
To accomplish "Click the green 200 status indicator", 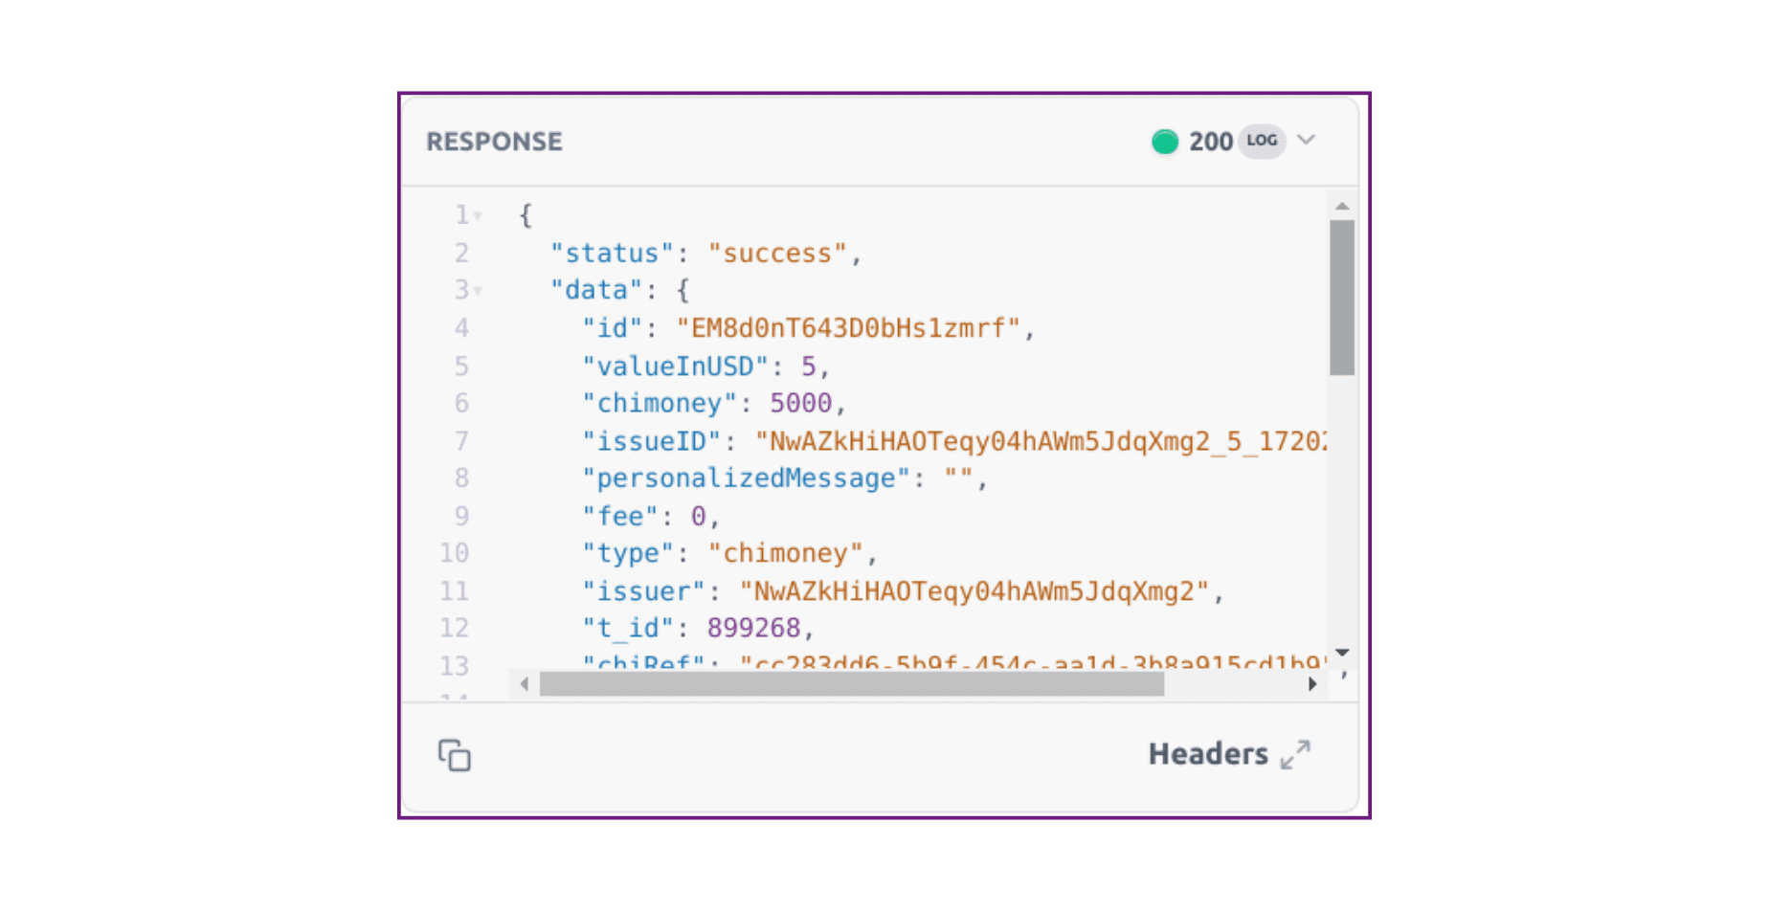I will 1165,142.
